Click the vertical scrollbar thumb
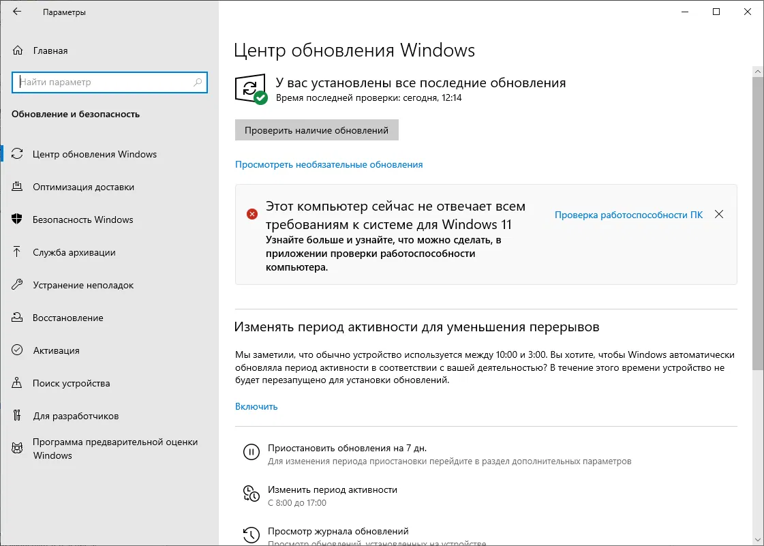The image size is (764, 546). [758, 223]
